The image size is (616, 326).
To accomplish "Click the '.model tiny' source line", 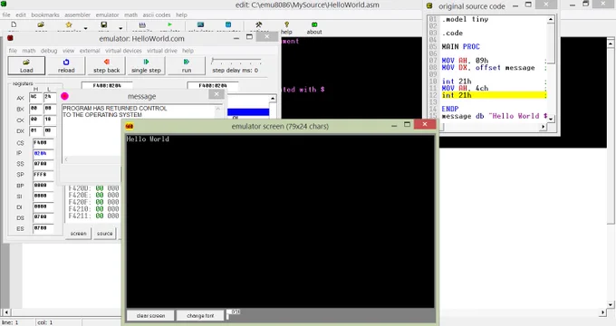I will pos(465,19).
